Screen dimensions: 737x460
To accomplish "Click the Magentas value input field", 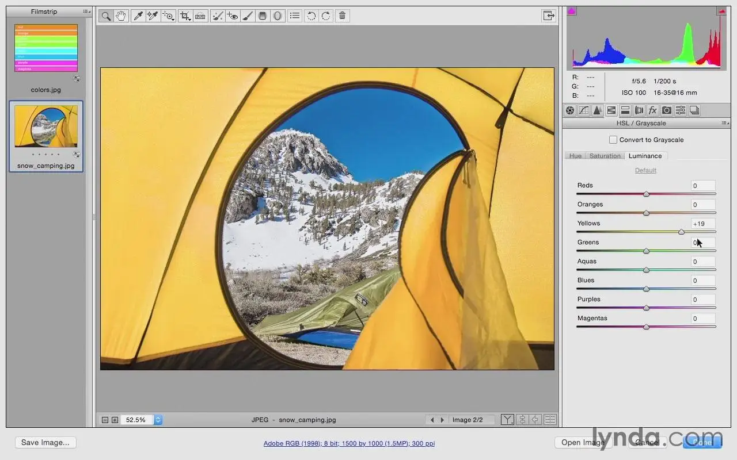I will click(703, 318).
